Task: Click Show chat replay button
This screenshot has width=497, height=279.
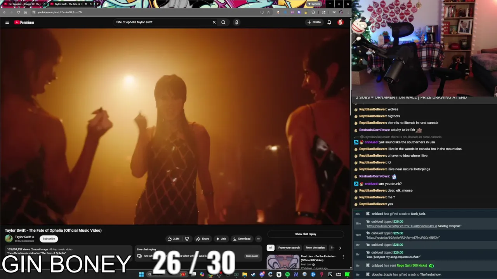Action: coord(306,234)
